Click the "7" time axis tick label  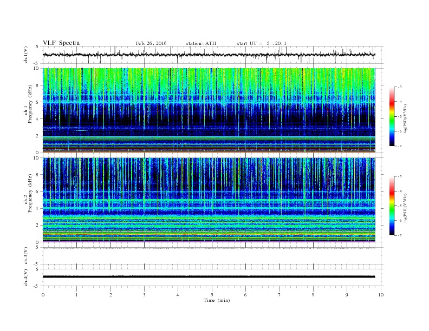pyautogui.click(x=279, y=295)
